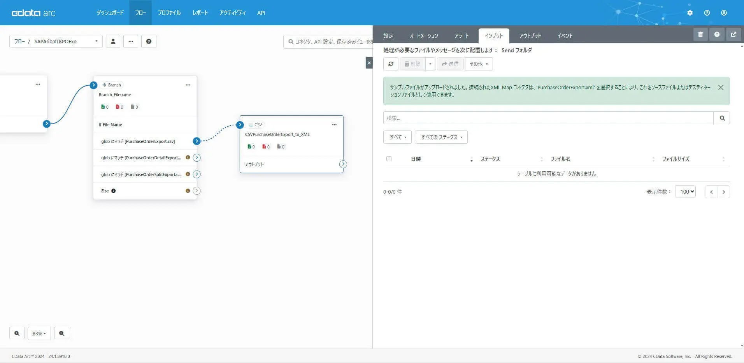Change 表示件数 page size of 100

685,192
